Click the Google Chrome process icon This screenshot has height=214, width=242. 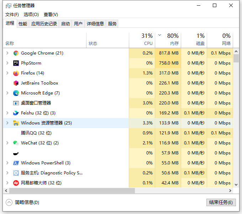(x=16, y=53)
